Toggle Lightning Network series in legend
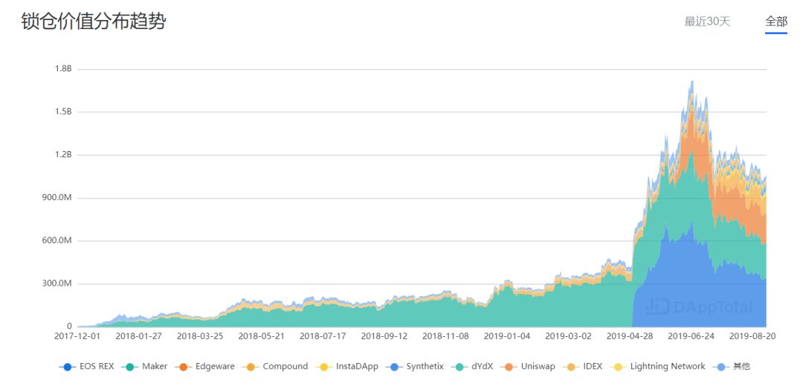The image size is (803, 392). (x=657, y=367)
